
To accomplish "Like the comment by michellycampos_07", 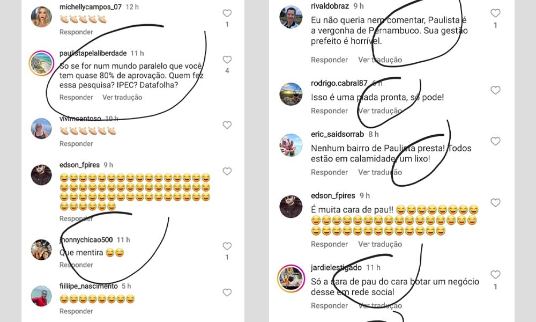I will click(x=227, y=13).
